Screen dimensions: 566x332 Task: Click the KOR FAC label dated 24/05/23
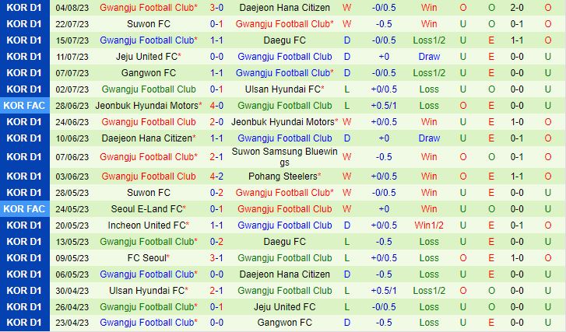26,208
